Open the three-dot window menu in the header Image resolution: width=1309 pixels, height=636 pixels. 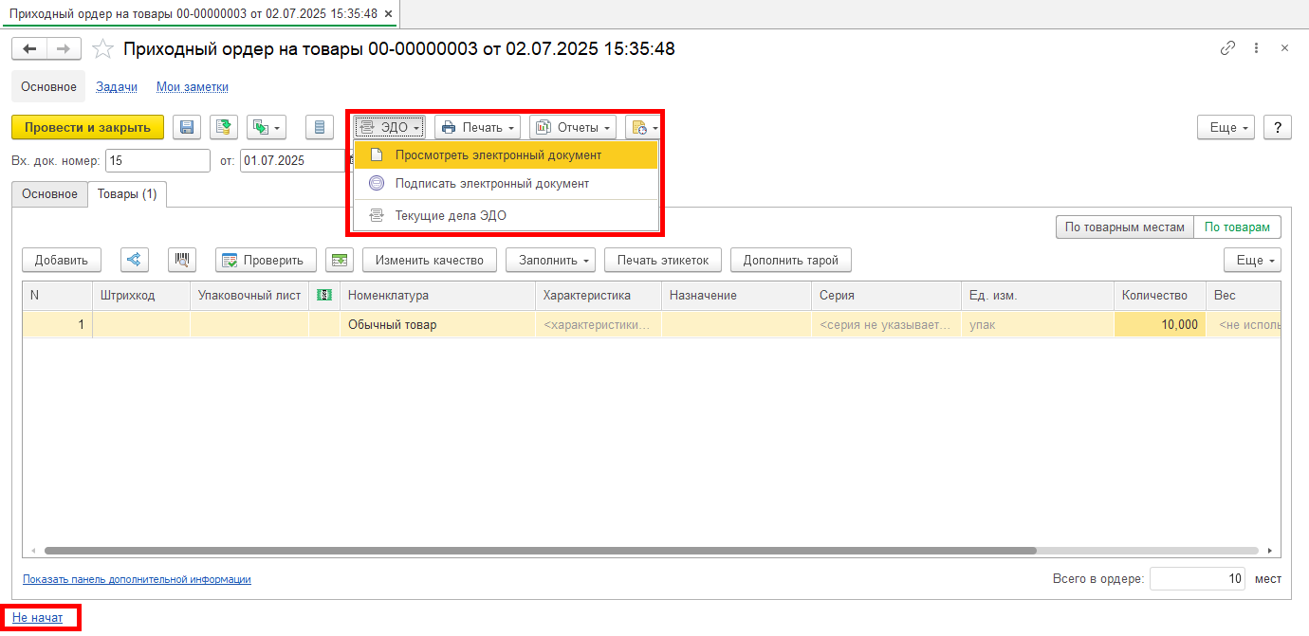pos(1256,48)
